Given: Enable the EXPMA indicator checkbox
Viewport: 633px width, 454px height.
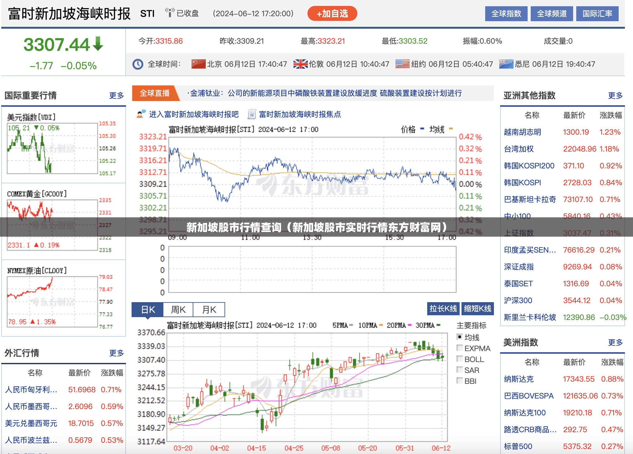Looking at the screenshot, I should coord(460,348).
